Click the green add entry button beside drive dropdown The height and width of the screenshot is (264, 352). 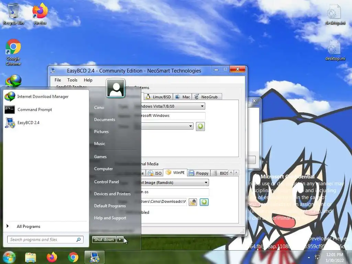click(x=200, y=126)
